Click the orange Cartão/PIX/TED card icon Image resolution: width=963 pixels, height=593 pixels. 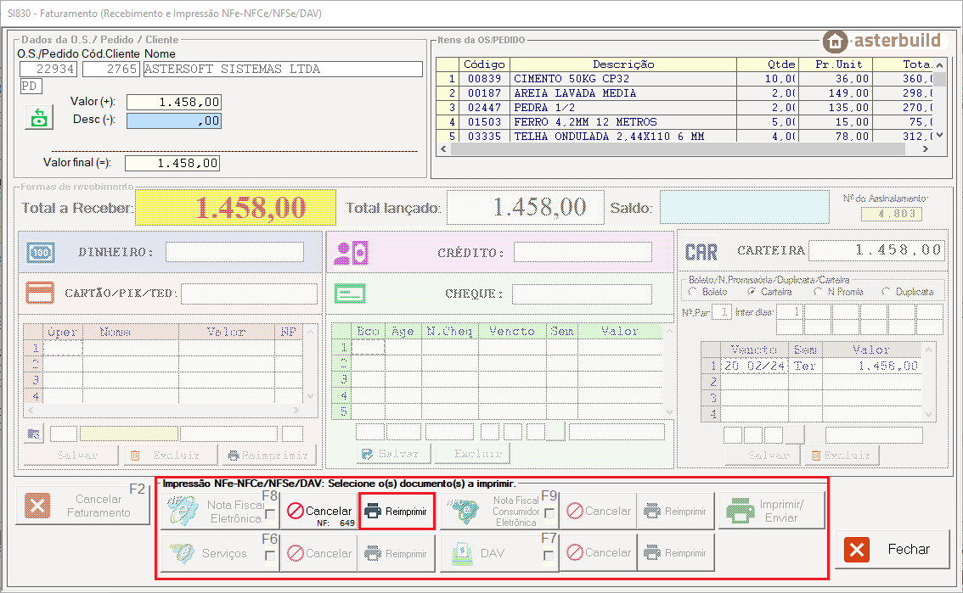[41, 294]
